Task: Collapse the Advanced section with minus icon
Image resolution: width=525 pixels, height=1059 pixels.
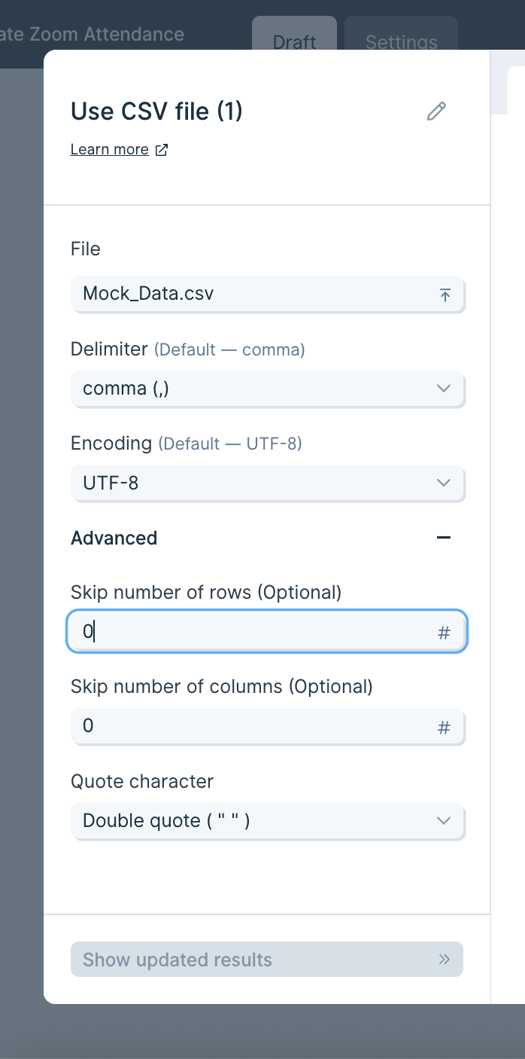Action: tap(444, 538)
